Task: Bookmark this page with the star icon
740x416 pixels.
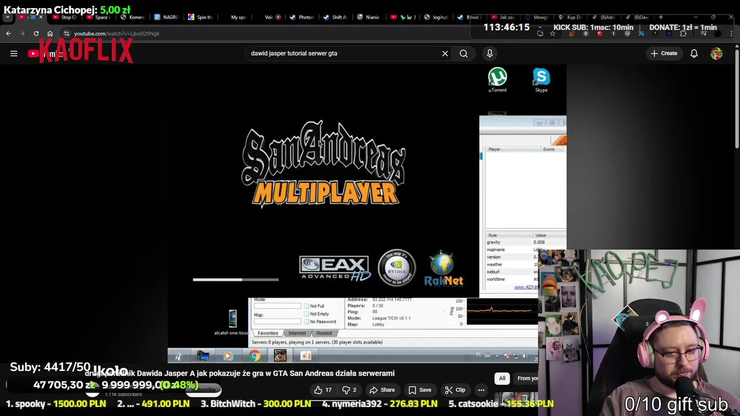Action: (553, 34)
